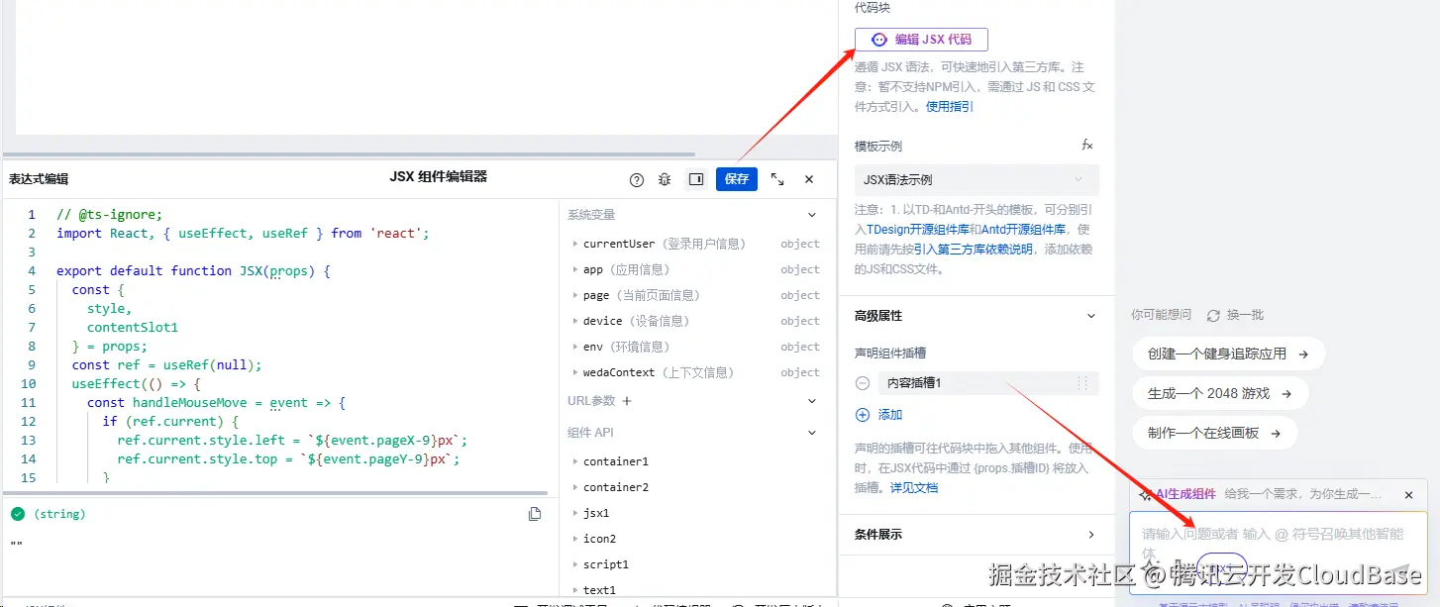Click the 表达式编辑 label
This screenshot has width=1440, height=607.
coord(39,179)
